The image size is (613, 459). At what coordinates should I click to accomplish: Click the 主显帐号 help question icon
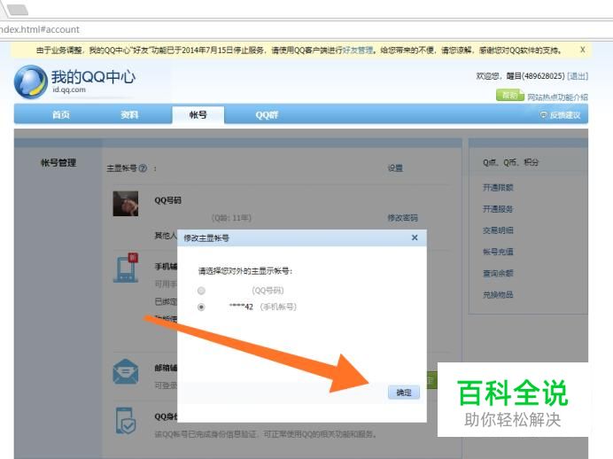click(143, 168)
